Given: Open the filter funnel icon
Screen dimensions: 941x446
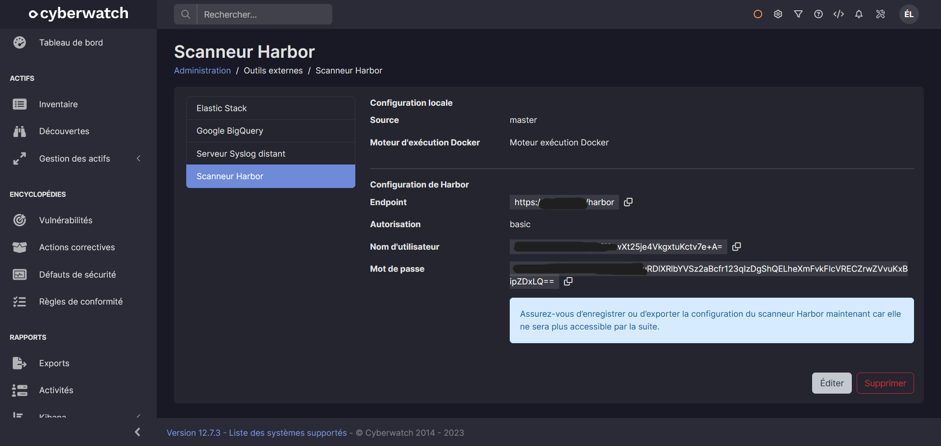Looking at the screenshot, I should click(x=798, y=14).
